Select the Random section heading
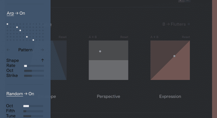Image resolution: width=217 pixels, height=118 pixels. pyautogui.click(x=14, y=94)
